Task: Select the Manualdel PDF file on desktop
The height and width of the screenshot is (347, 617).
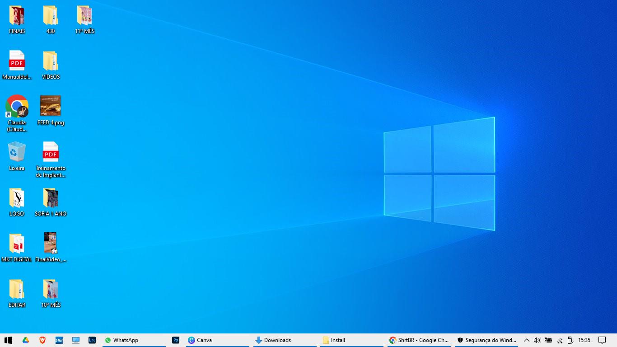Action: [x=17, y=61]
